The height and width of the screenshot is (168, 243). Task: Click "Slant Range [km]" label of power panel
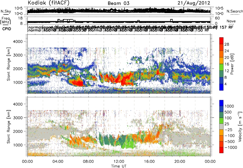(9, 64)
